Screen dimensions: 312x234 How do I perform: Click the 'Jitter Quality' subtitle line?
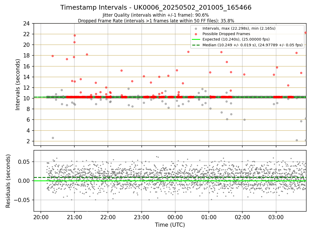tap(156, 15)
